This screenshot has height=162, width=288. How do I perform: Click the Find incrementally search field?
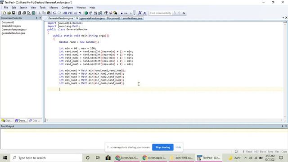coord(161,13)
